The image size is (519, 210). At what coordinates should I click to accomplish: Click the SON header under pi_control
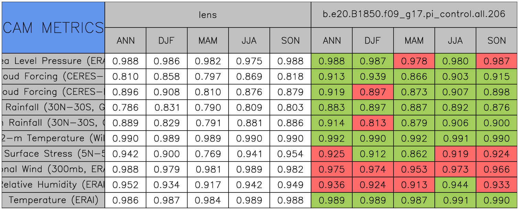pyautogui.click(x=497, y=41)
